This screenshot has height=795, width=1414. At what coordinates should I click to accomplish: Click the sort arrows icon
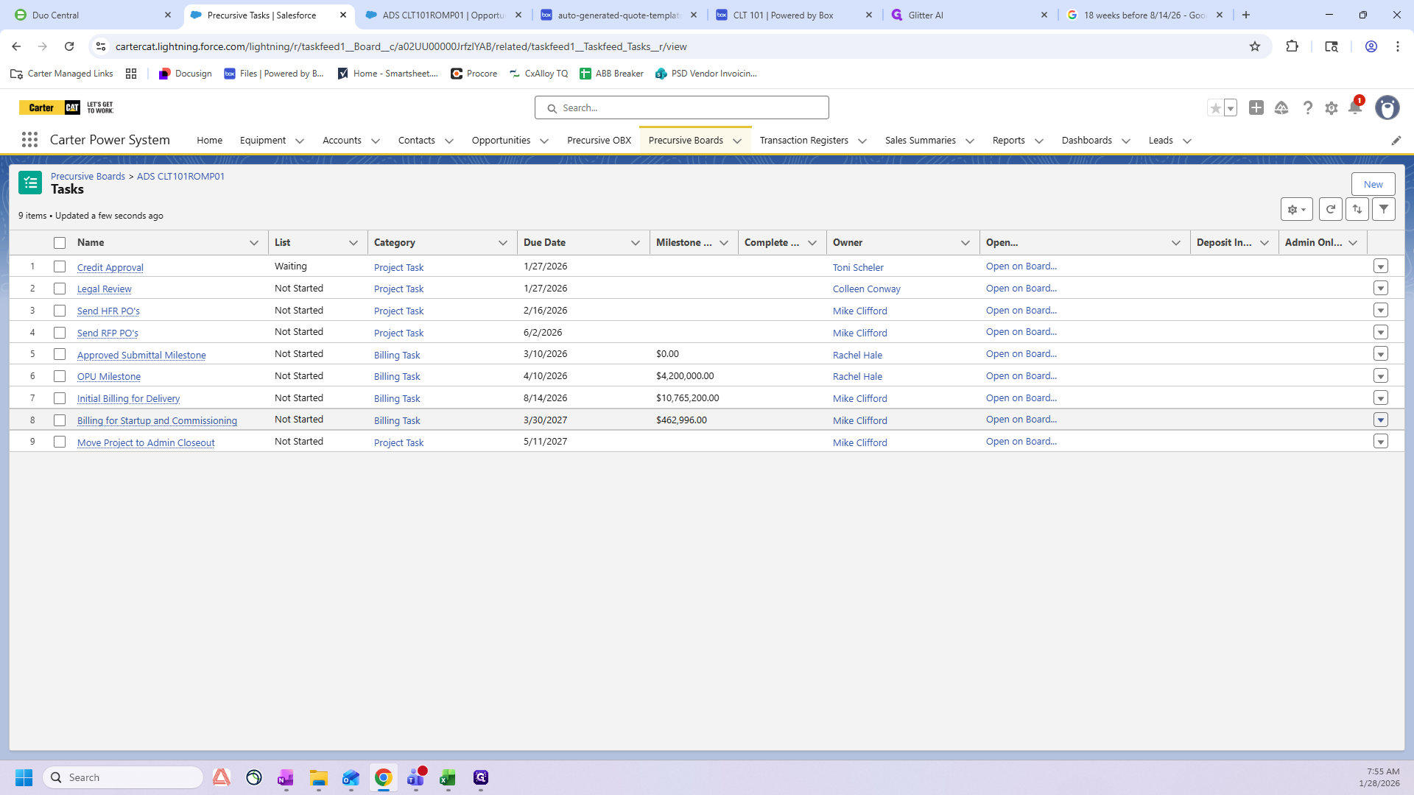coord(1357,210)
